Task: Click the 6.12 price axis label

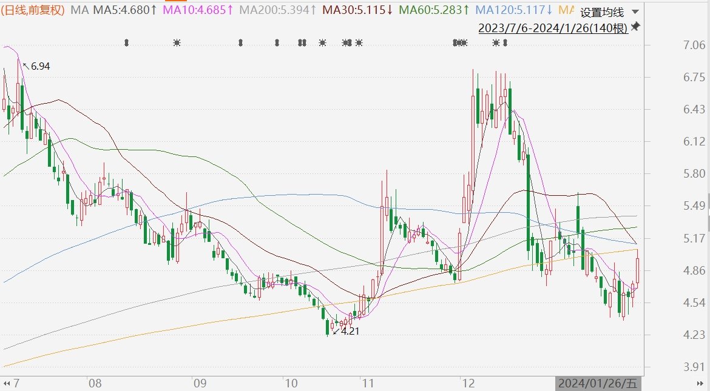Action: pos(694,142)
